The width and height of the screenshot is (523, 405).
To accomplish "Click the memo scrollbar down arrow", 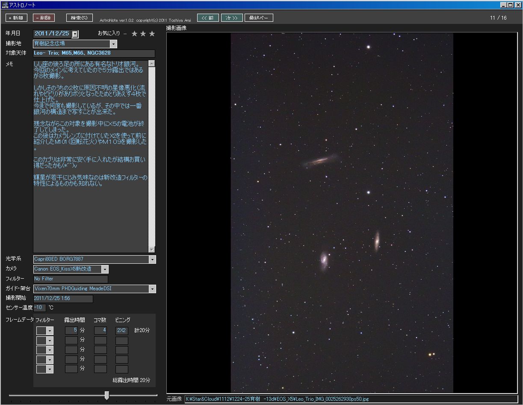I will [x=152, y=249].
